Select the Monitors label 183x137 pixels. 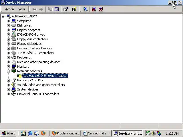point(23,67)
